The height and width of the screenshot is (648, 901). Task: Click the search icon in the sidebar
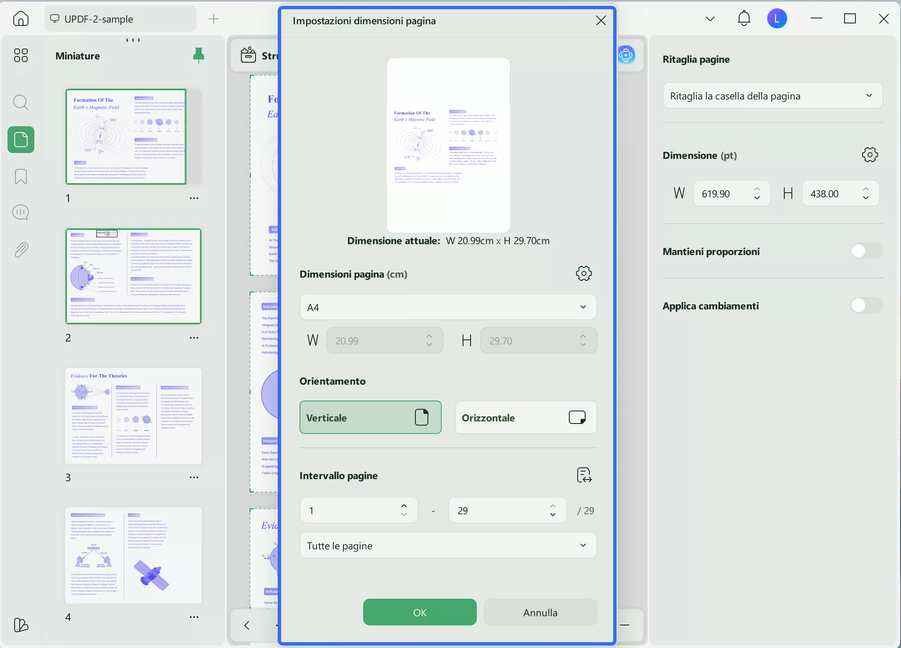[x=20, y=102]
